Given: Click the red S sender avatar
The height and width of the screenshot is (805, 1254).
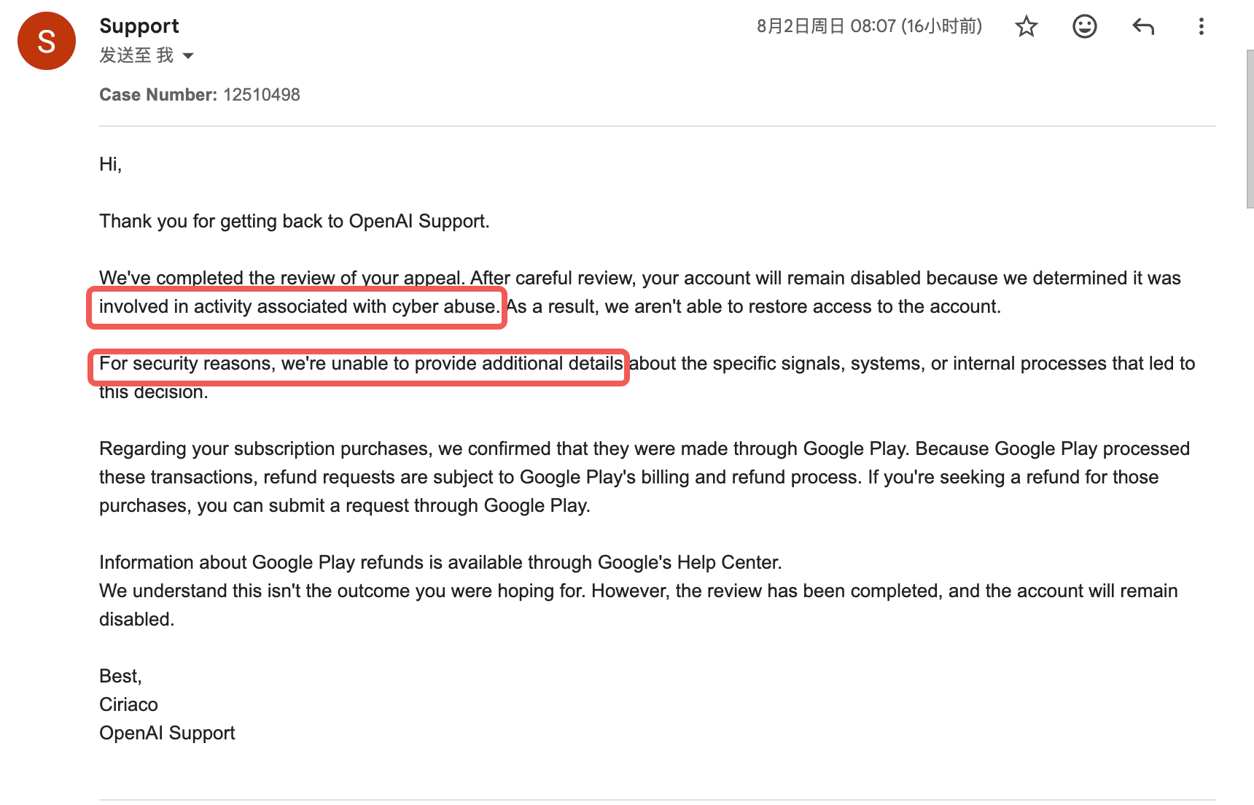Looking at the screenshot, I should (x=47, y=41).
